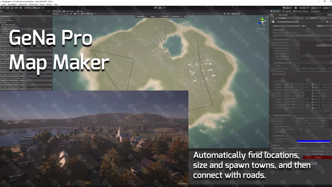Image resolution: width=332 pixels, height=187 pixels.
Task: Click View Online Tutorials & Docs button
Action: coord(302,36)
